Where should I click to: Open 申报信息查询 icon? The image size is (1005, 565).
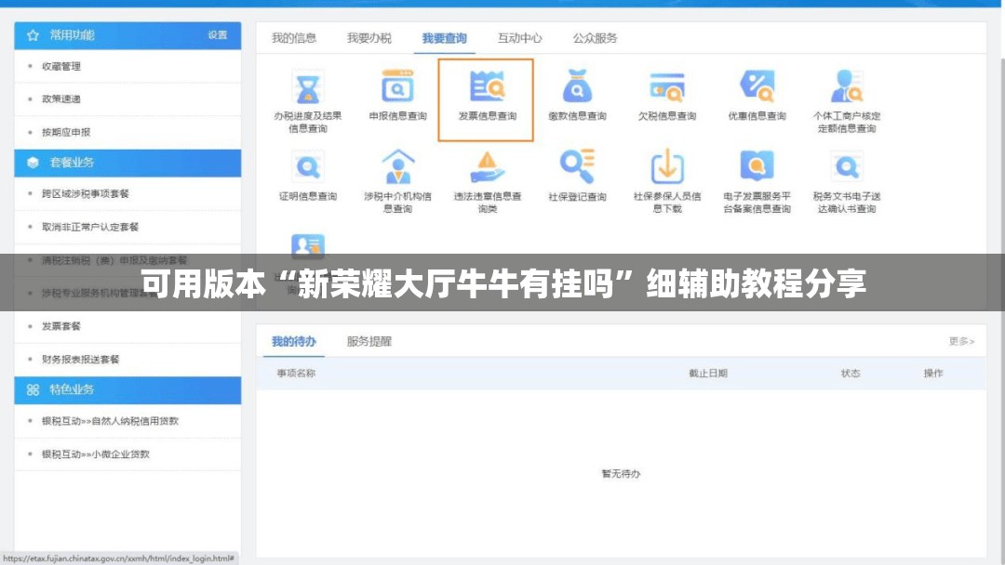pos(397,86)
